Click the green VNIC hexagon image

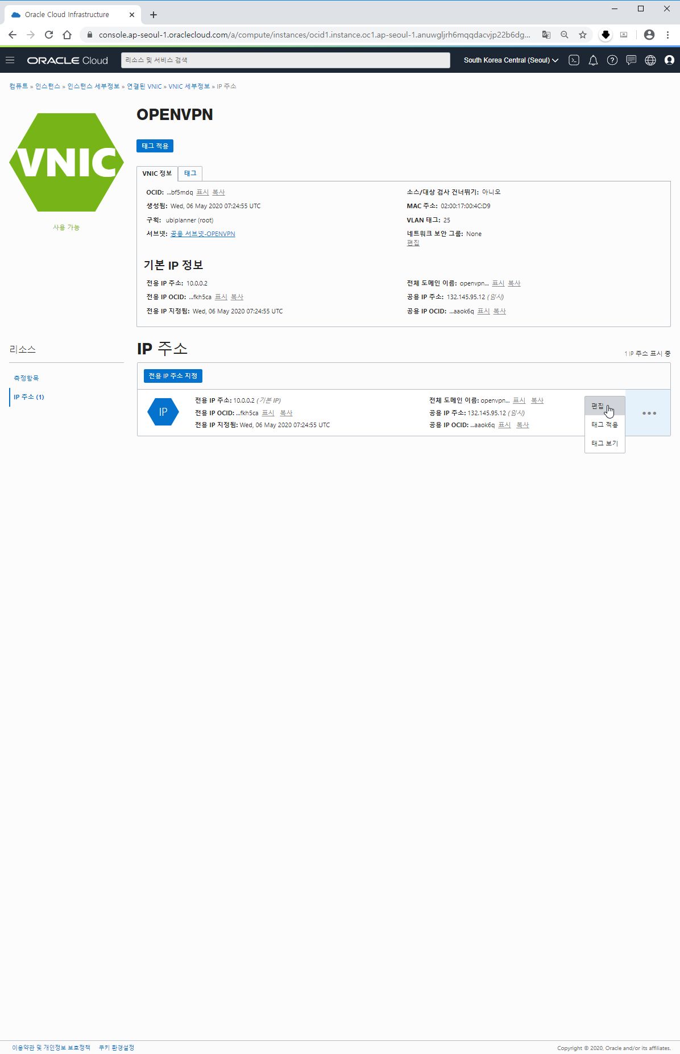(x=67, y=163)
